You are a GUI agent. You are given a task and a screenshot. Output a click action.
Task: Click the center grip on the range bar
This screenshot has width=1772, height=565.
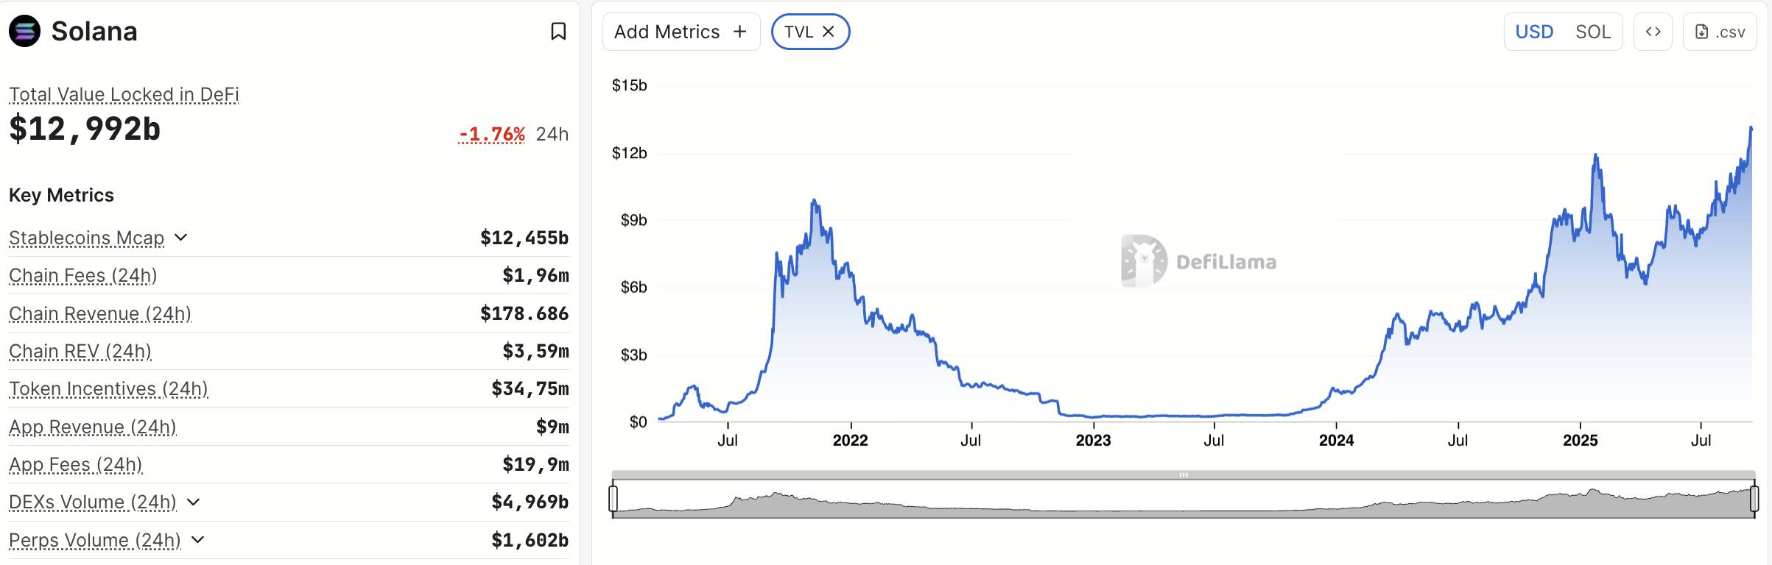click(x=1183, y=475)
